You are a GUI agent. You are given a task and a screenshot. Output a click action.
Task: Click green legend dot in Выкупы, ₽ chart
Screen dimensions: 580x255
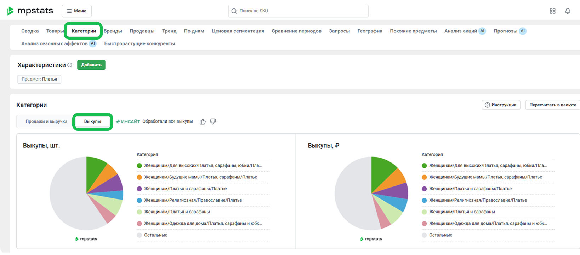pos(424,166)
